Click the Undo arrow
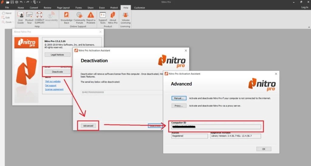Image resolution: width=311 pixels, height=166 pixels. pos(21,2)
